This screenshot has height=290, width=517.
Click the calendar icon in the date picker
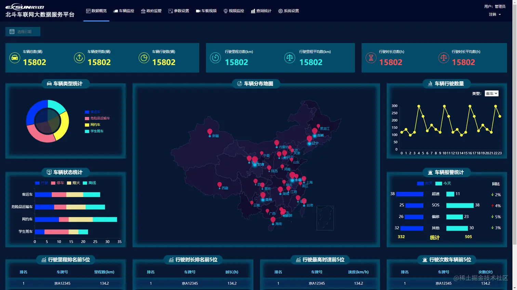pyautogui.click(x=12, y=31)
